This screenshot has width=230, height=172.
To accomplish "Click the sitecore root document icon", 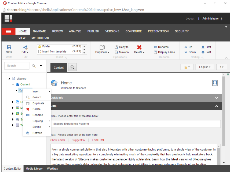I will pyautogui.click(x=14, y=78).
